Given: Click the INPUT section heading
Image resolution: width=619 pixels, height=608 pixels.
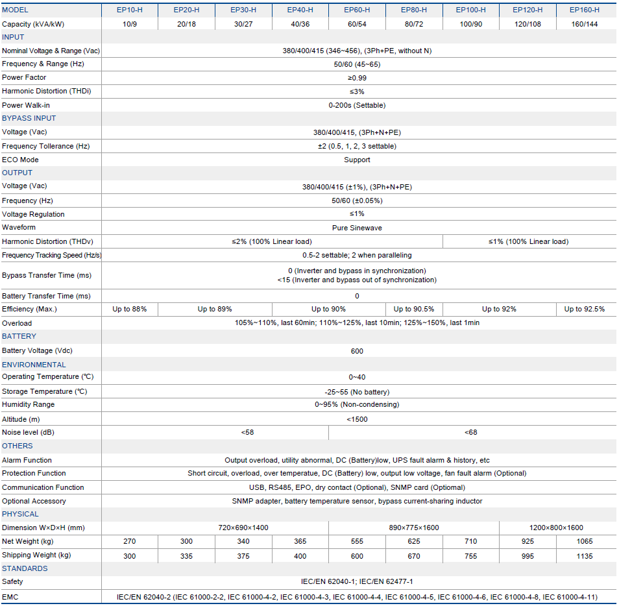Looking at the screenshot, I should coord(13,37).
